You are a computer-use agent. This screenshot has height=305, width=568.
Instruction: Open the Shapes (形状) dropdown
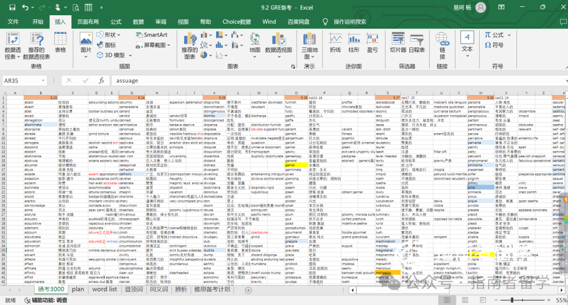[108, 35]
